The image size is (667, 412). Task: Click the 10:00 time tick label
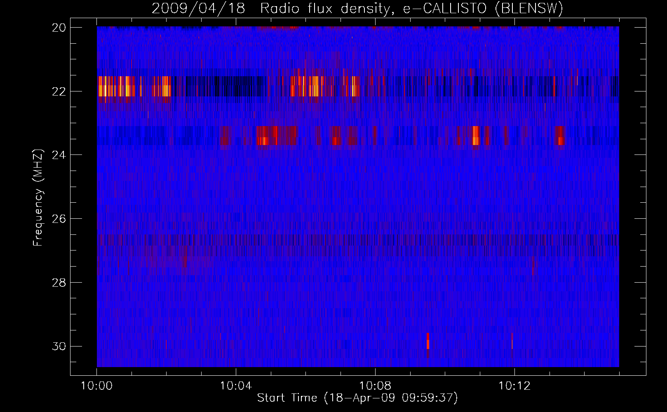coord(96,386)
